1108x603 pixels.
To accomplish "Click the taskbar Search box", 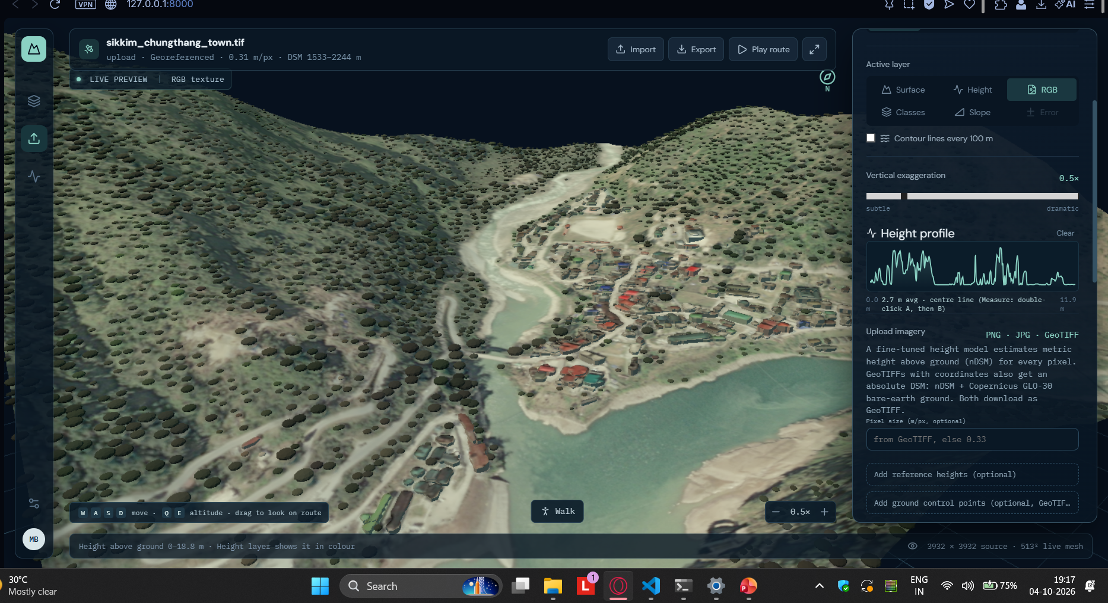I will [x=420, y=586].
